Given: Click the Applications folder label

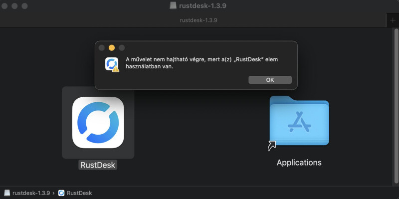Looking at the screenshot, I should (299, 163).
